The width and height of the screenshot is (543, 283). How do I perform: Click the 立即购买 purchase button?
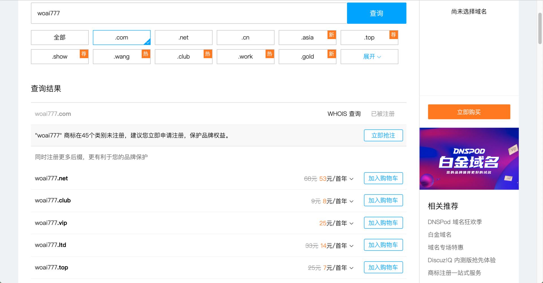pyautogui.click(x=469, y=112)
